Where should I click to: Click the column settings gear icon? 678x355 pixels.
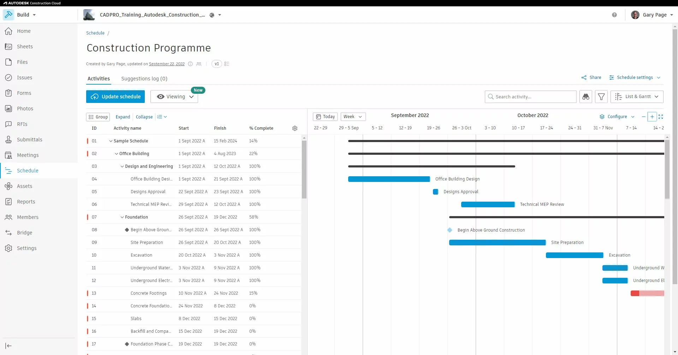[x=295, y=128]
